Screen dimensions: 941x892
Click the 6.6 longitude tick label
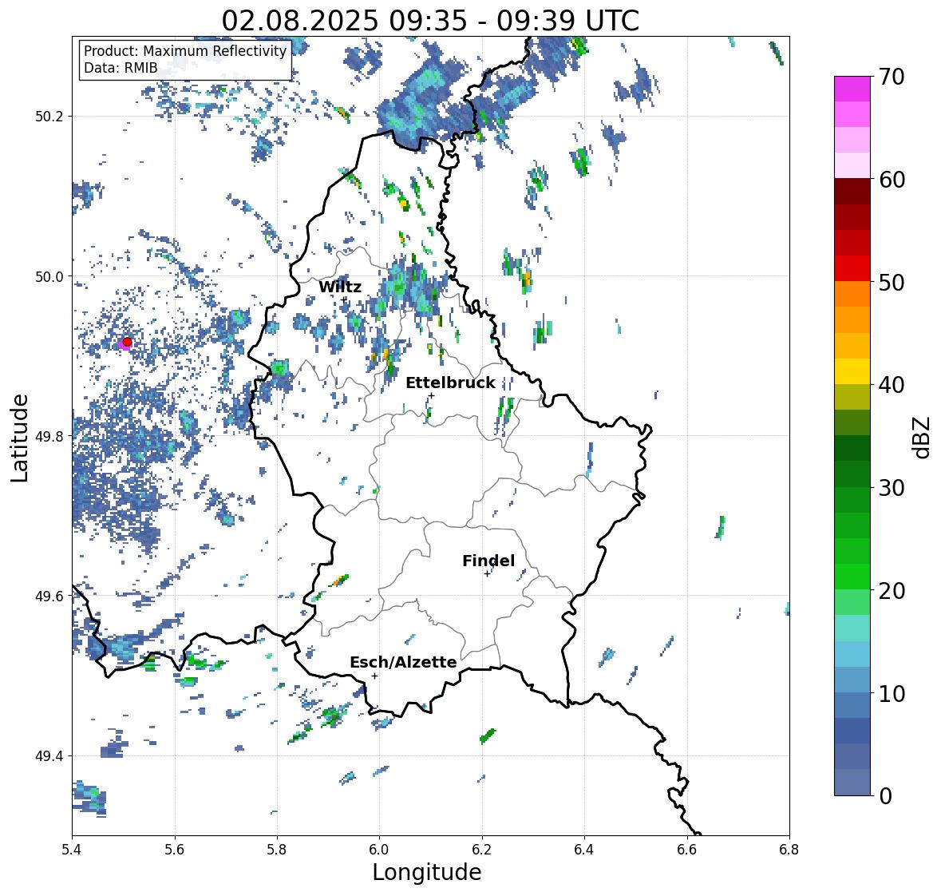[687, 850]
